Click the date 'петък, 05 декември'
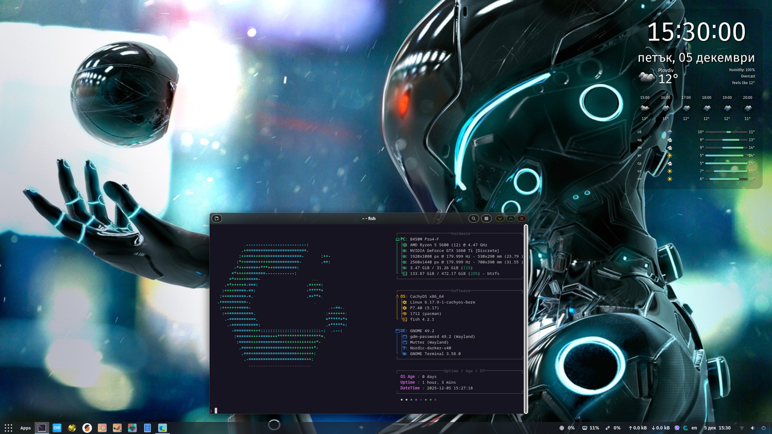Viewport: 772px width, 434px height. pos(697,58)
